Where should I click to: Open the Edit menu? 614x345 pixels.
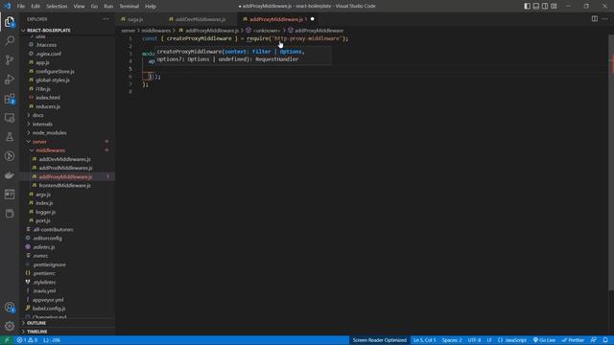tap(35, 7)
